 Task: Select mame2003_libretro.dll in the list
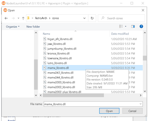point(61,87)
